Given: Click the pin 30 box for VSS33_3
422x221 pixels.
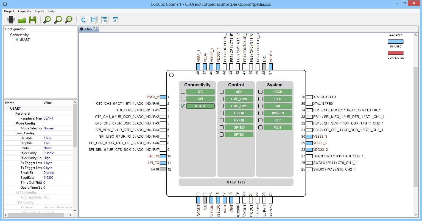Looking at the screenshot, I should (x=309, y=137).
